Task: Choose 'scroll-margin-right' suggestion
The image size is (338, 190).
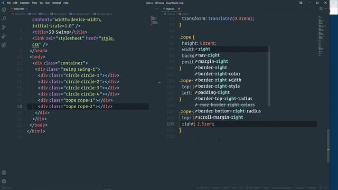Action: pos(231,117)
